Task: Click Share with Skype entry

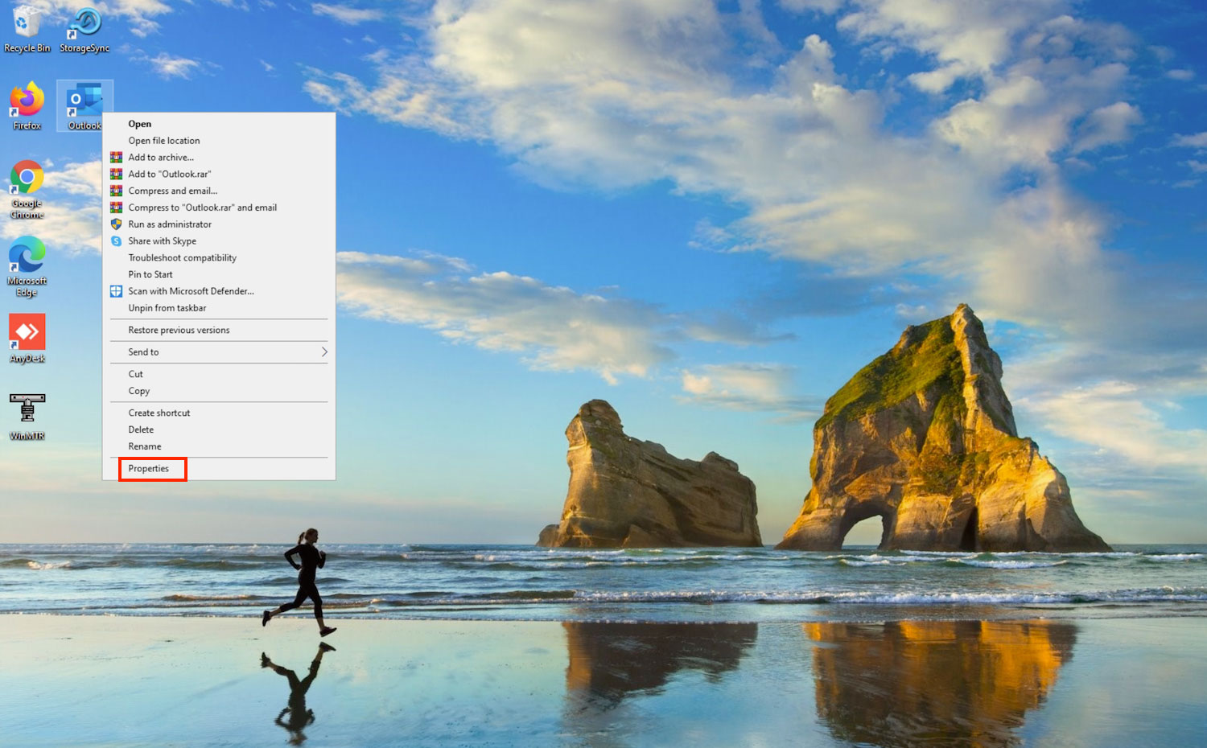Action: point(162,241)
